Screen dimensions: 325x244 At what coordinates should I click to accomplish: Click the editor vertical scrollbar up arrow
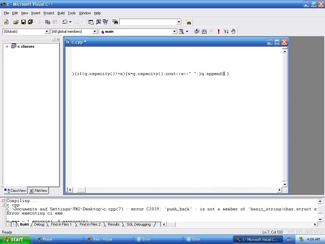pos(285,51)
